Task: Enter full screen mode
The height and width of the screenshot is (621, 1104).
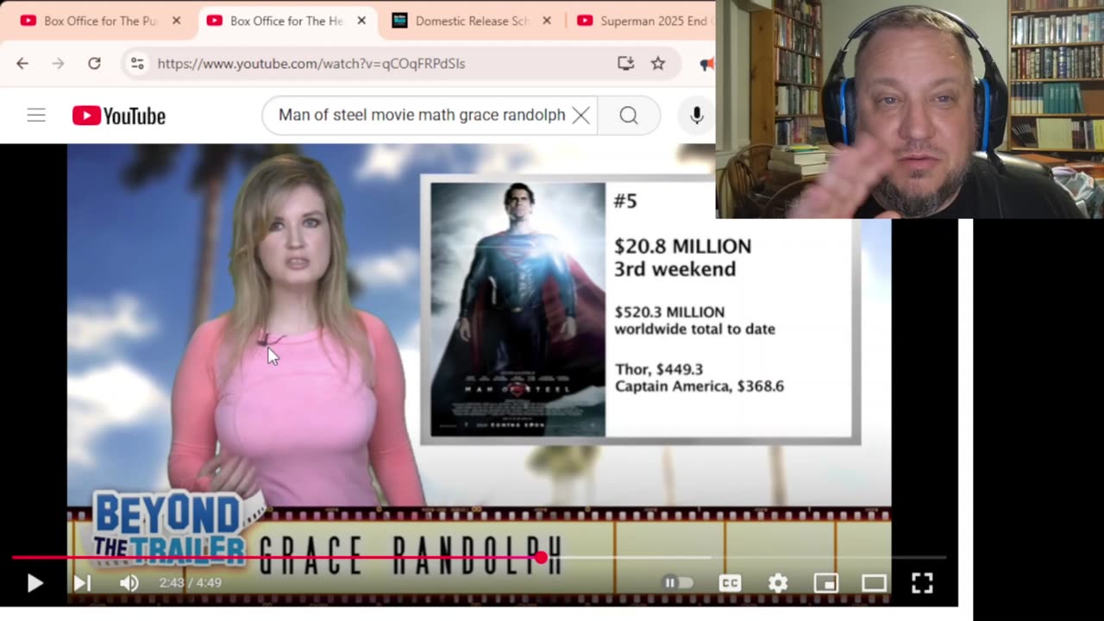Action: 922,583
